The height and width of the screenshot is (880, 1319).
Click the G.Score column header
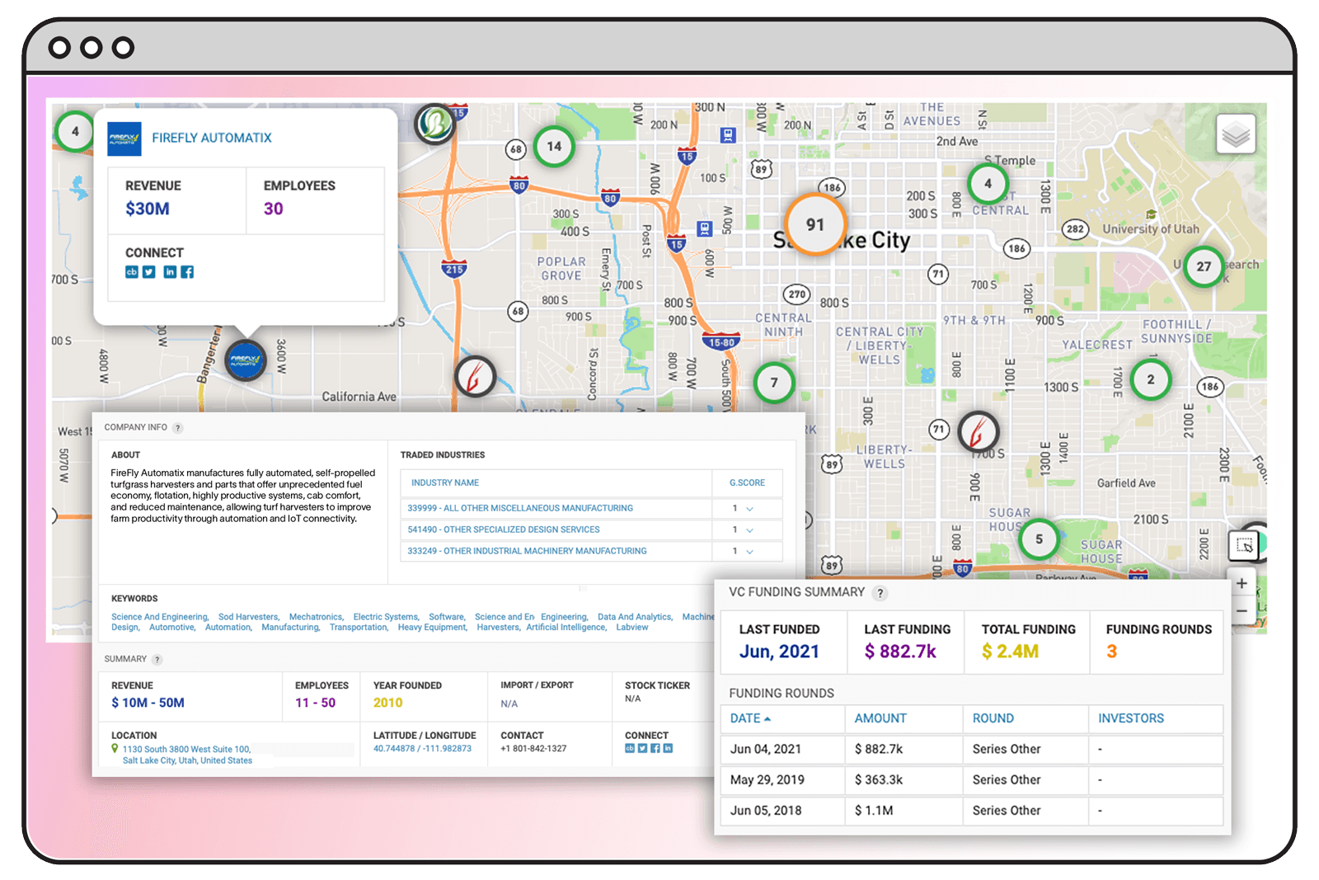pyautogui.click(x=747, y=483)
